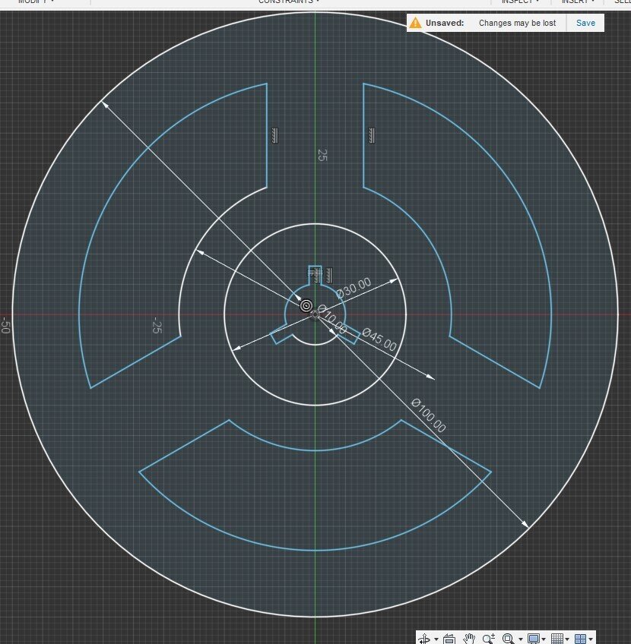
Task: Click the Zoom Window fit icon
Action: [509, 639]
